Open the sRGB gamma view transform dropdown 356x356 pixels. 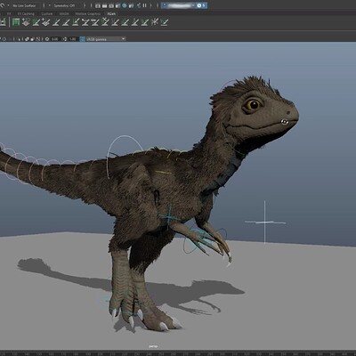[106, 39]
